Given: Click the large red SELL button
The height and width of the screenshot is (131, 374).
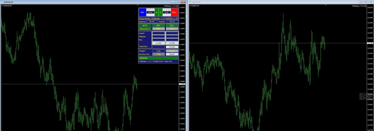Looking at the screenshot, I should [x=174, y=12].
